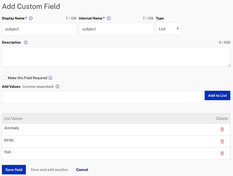Delete the Animals list value
The image size is (233, 176).
click(x=222, y=129)
